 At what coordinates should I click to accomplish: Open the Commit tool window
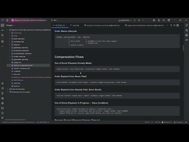coord(2,30)
